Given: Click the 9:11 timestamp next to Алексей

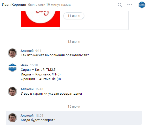Looking at the screenshot, I should pyautogui.click(x=38, y=51).
